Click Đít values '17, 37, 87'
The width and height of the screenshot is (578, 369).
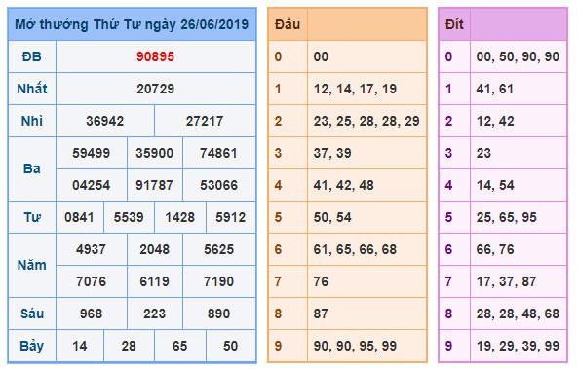tap(506, 281)
